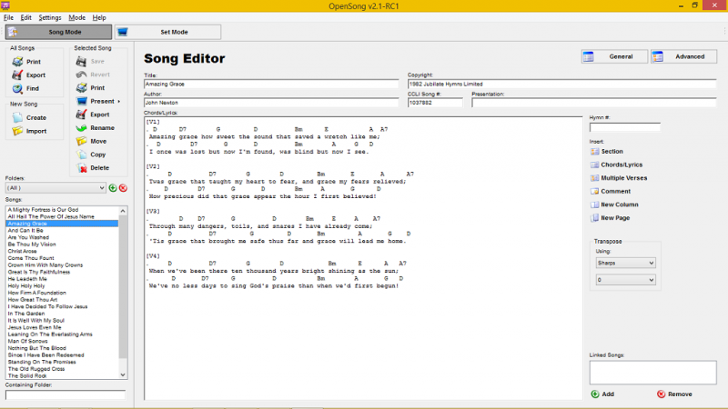Viewport: 728px width, 409px height.
Task: Select 'How Great Thou Art' in song list
Action: tap(33, 299)
